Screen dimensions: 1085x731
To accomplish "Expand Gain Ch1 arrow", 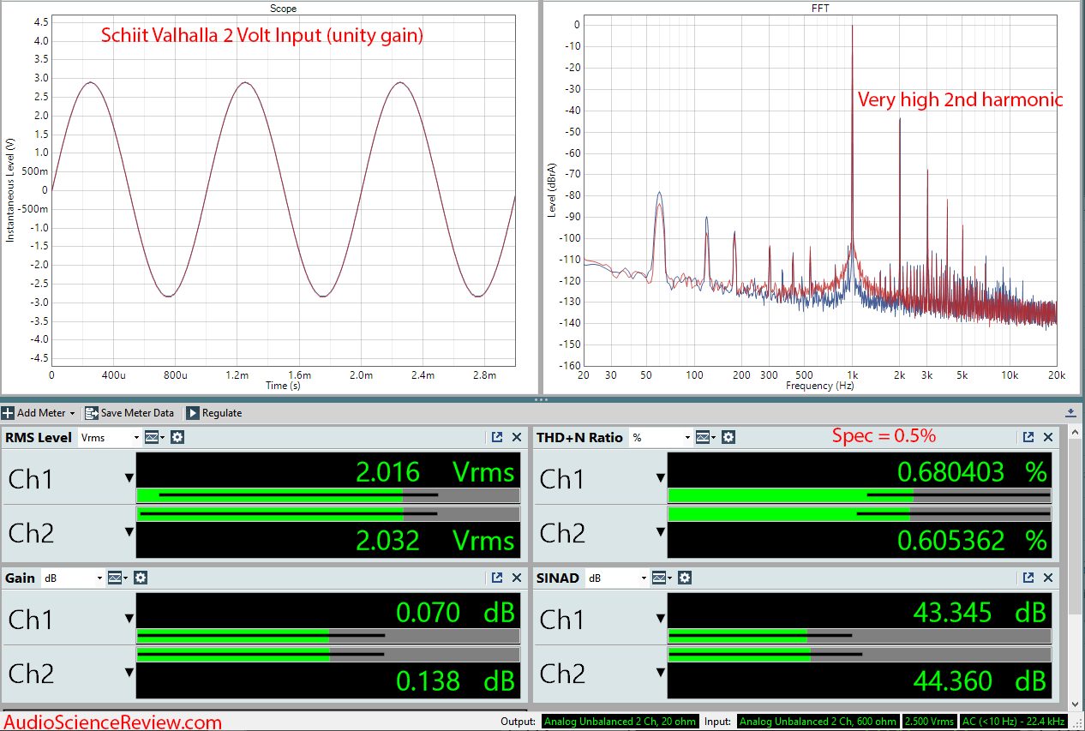I will click(129, 619).
